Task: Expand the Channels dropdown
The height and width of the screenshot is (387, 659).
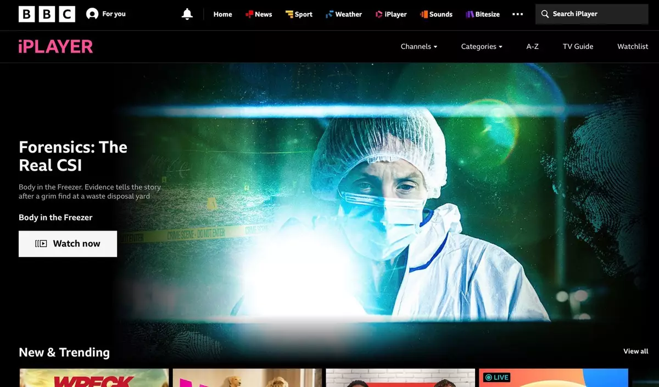Action: 419,47
